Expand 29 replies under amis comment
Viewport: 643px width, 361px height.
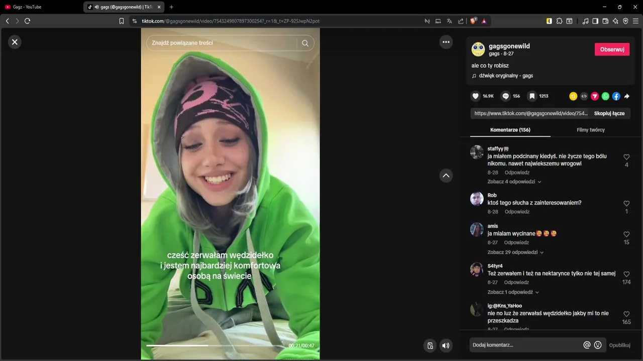coord(516,252)
